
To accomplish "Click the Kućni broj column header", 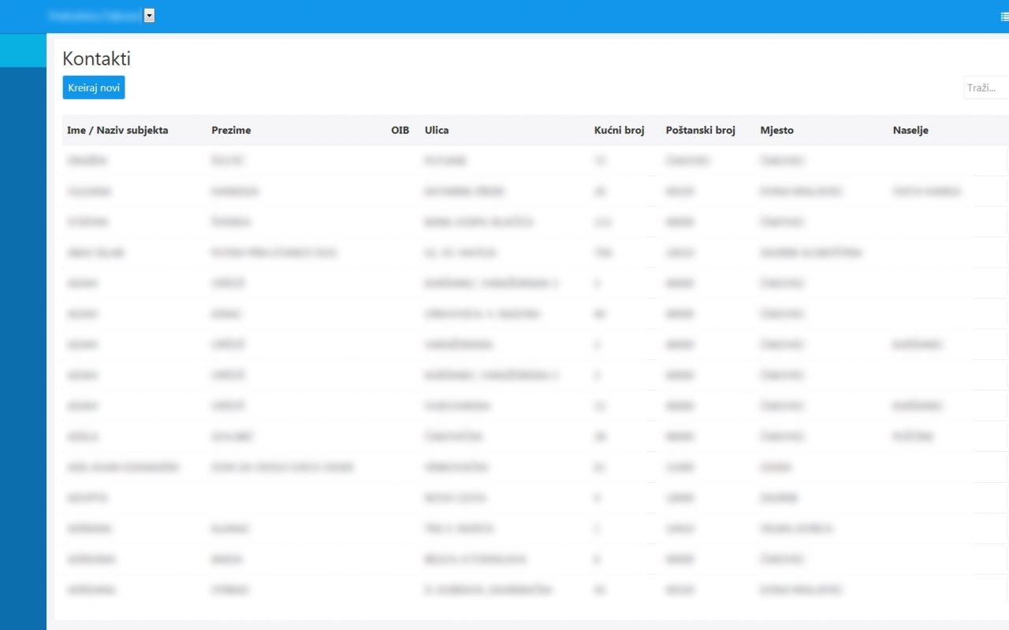I will click(x=619, y=130).
